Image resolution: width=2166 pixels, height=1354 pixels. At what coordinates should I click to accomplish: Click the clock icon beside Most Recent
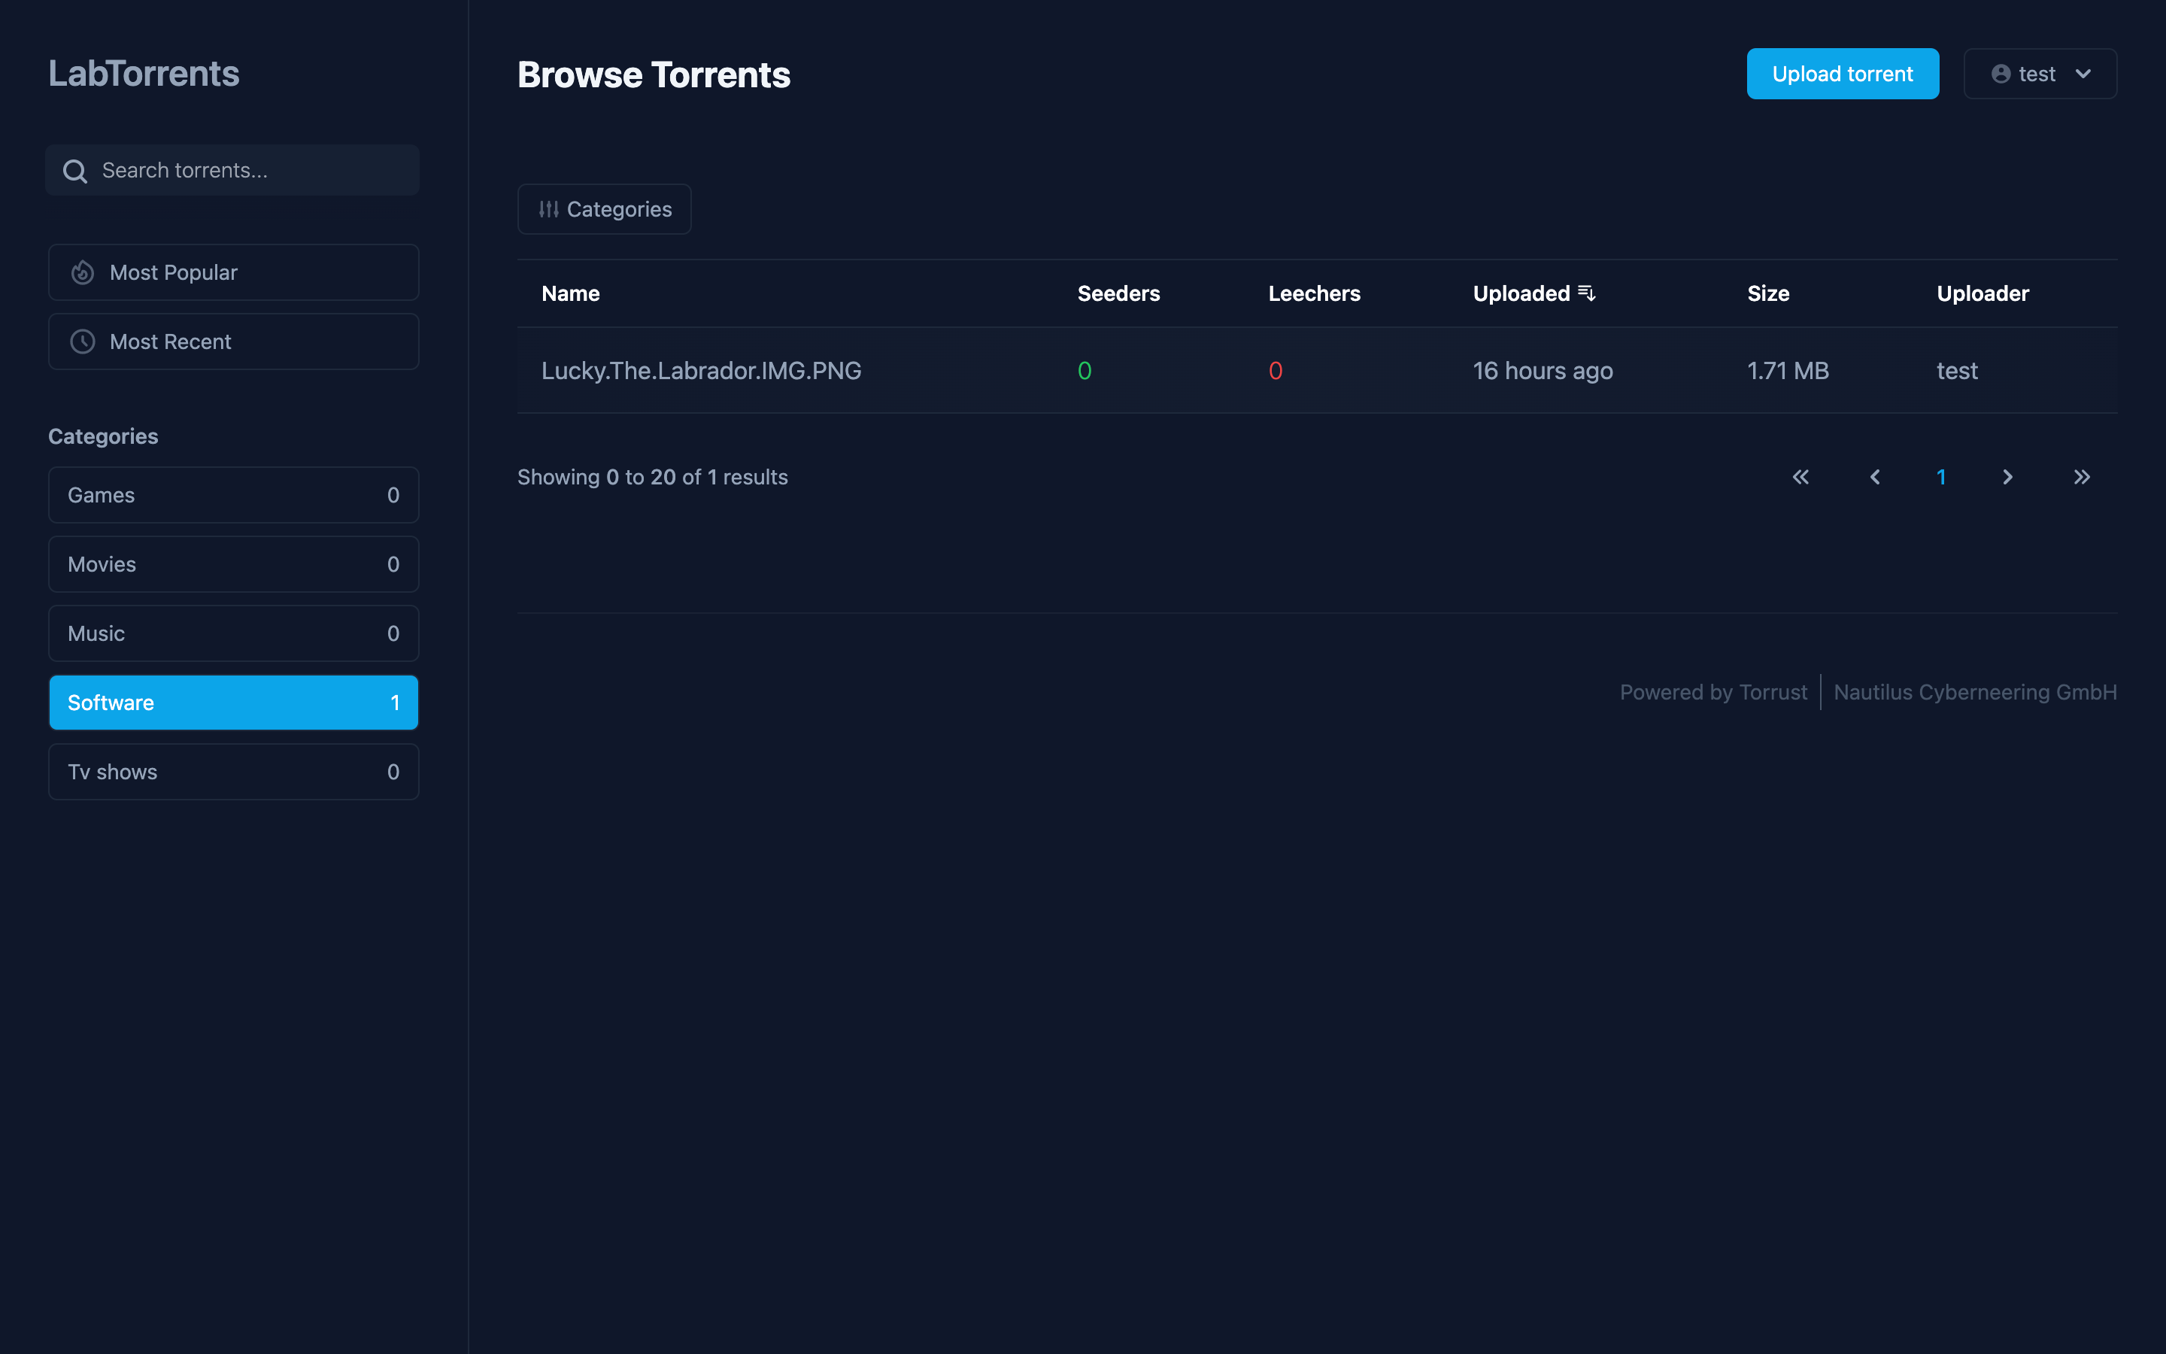pos(82,342)
